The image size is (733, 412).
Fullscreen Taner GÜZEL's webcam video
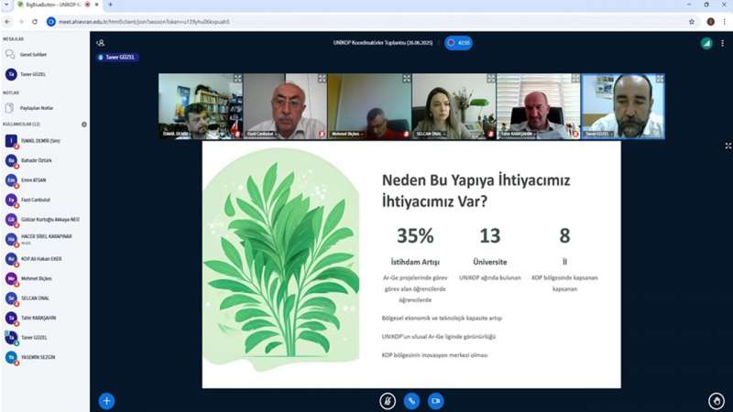pyautogui.click(x=660, y=80)
